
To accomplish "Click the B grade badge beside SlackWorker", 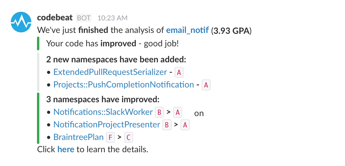I will [x=159, y=112].
